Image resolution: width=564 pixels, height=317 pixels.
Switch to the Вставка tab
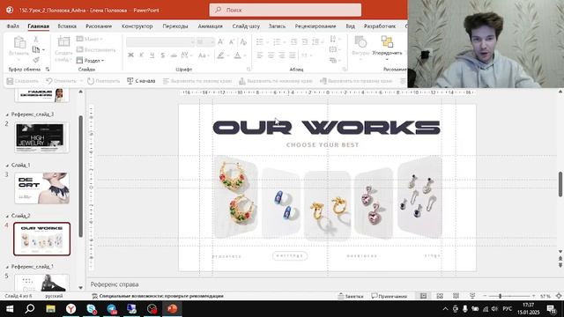click(67, 26)
